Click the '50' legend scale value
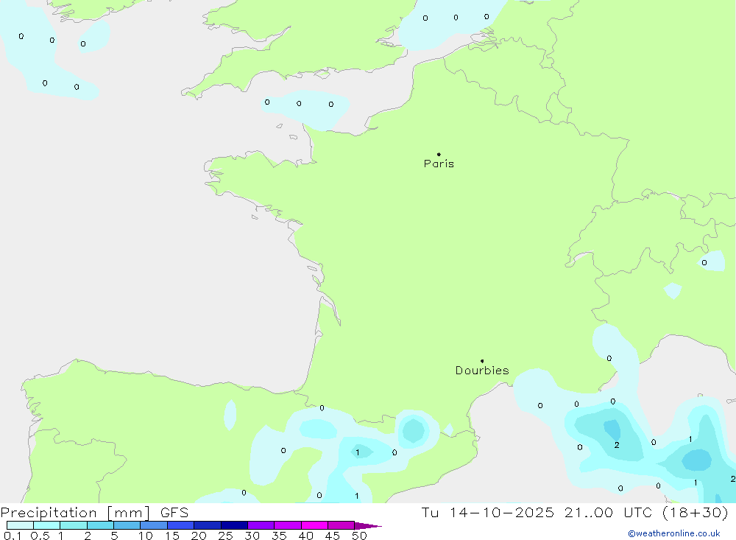 (x=359, y=536)
